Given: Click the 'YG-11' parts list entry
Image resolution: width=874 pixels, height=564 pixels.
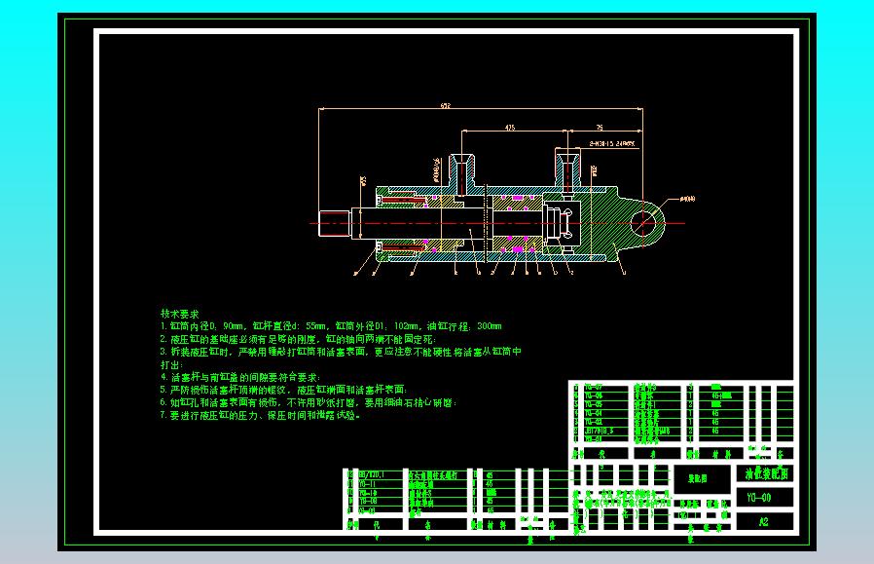Looking at the screenshot, I should (x=367, y=484).
